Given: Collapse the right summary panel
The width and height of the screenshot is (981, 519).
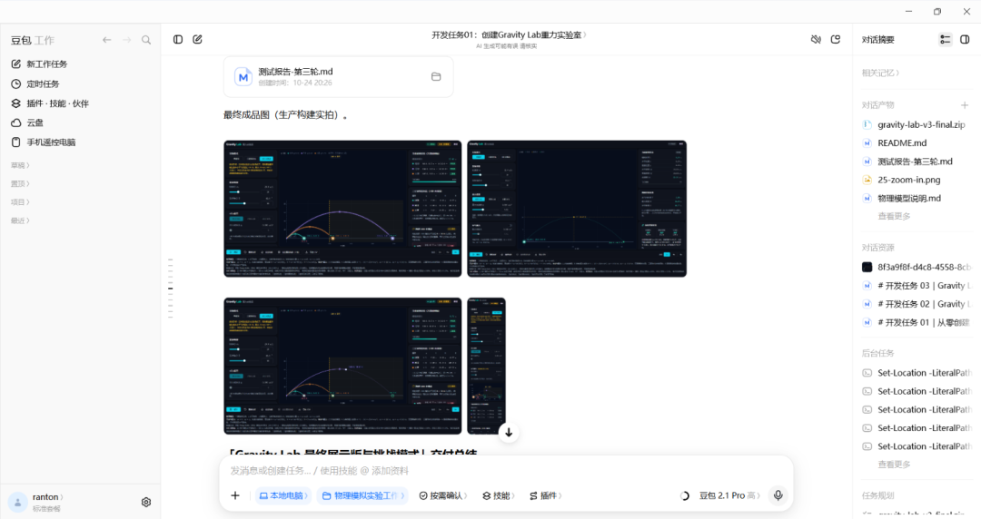Looking at the screenshot, I should (965, 39).
